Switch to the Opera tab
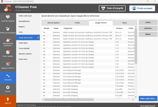Viewport: 158px width, 107px height. [124, 23]
